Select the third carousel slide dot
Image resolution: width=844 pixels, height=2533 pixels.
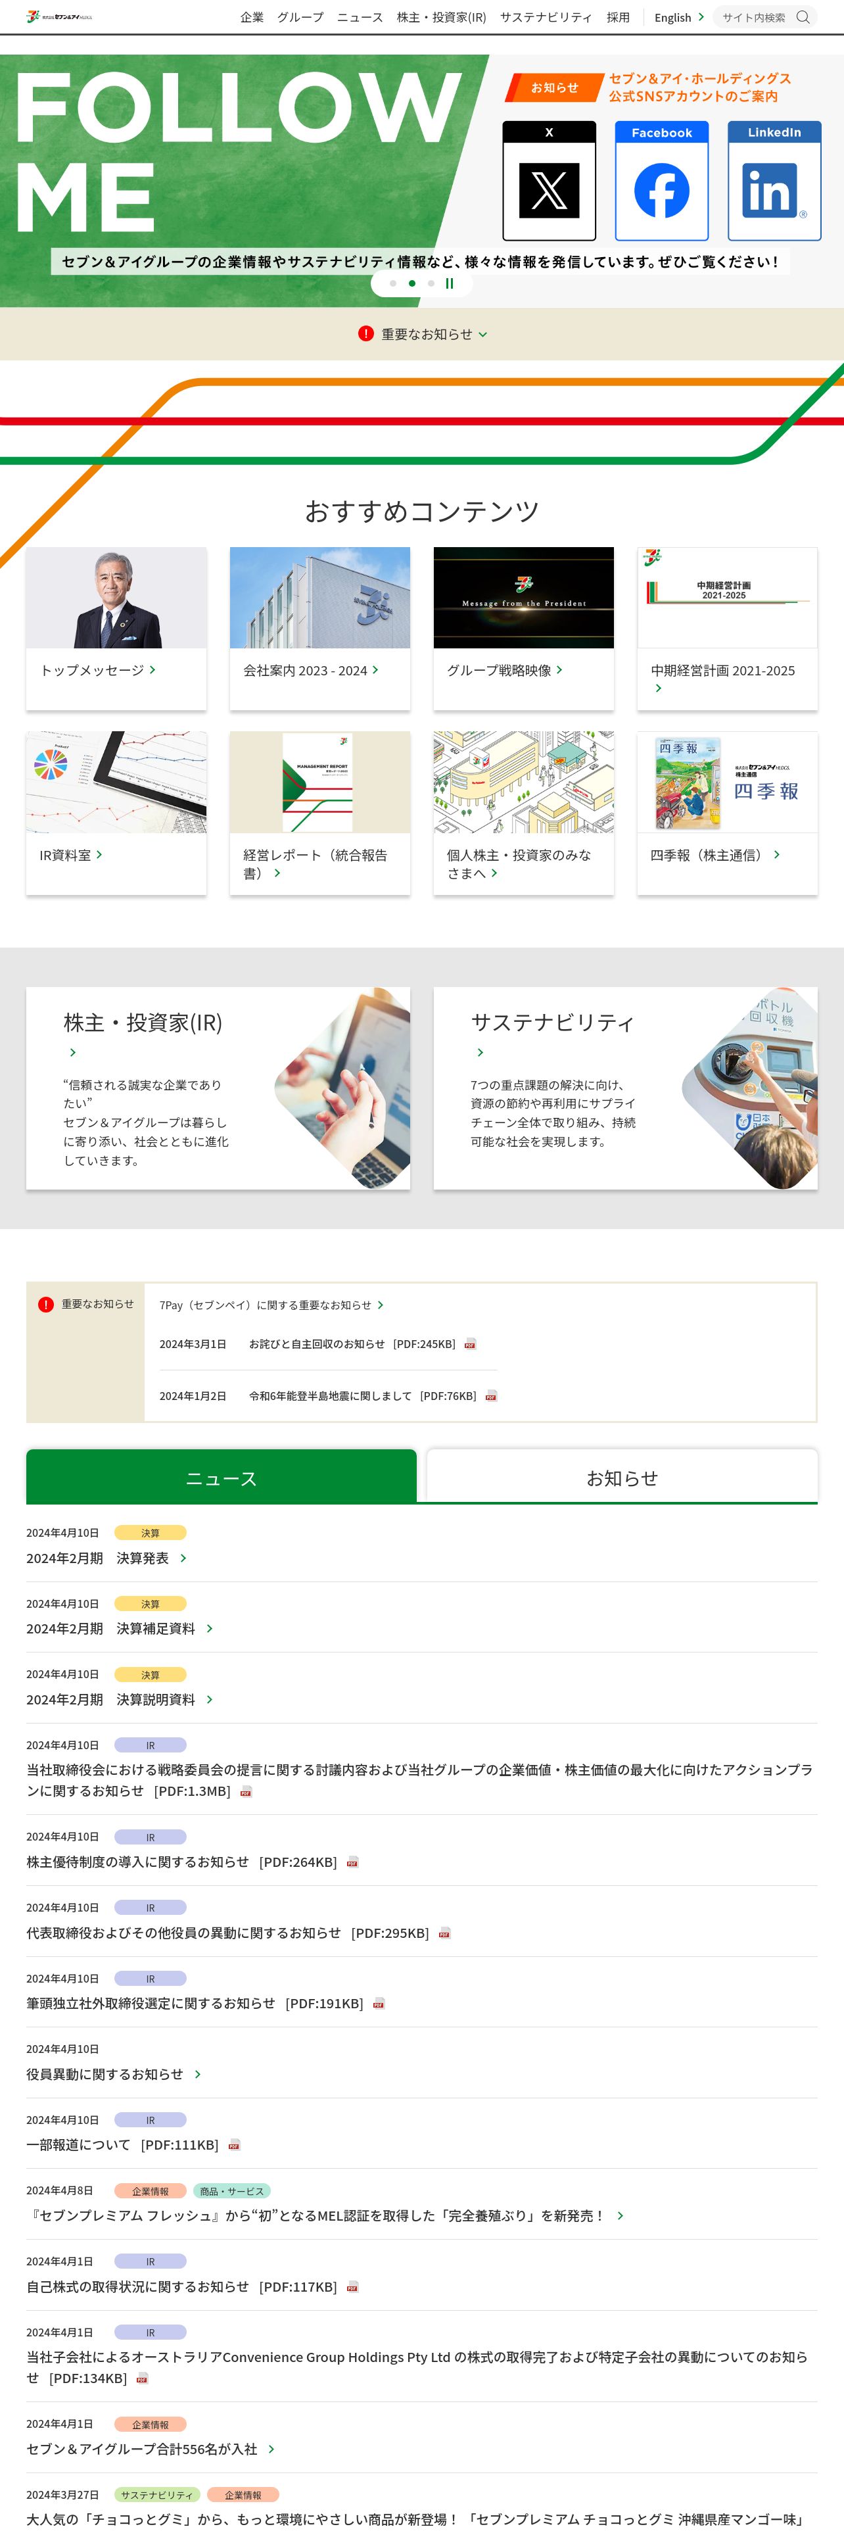431,283
